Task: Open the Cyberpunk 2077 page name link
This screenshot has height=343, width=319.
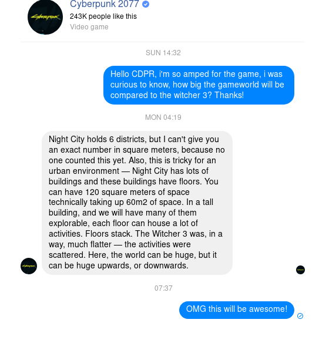Action: [105, 4]
